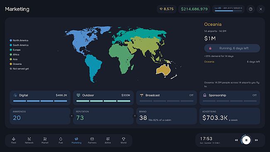270x152 pixels.
Task: Open the World trophy icon
Action: pos(124,139)
